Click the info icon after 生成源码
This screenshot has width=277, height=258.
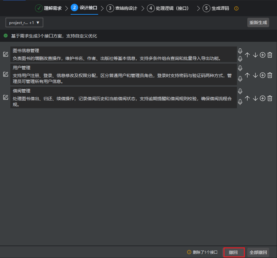(x=236, y=8)
